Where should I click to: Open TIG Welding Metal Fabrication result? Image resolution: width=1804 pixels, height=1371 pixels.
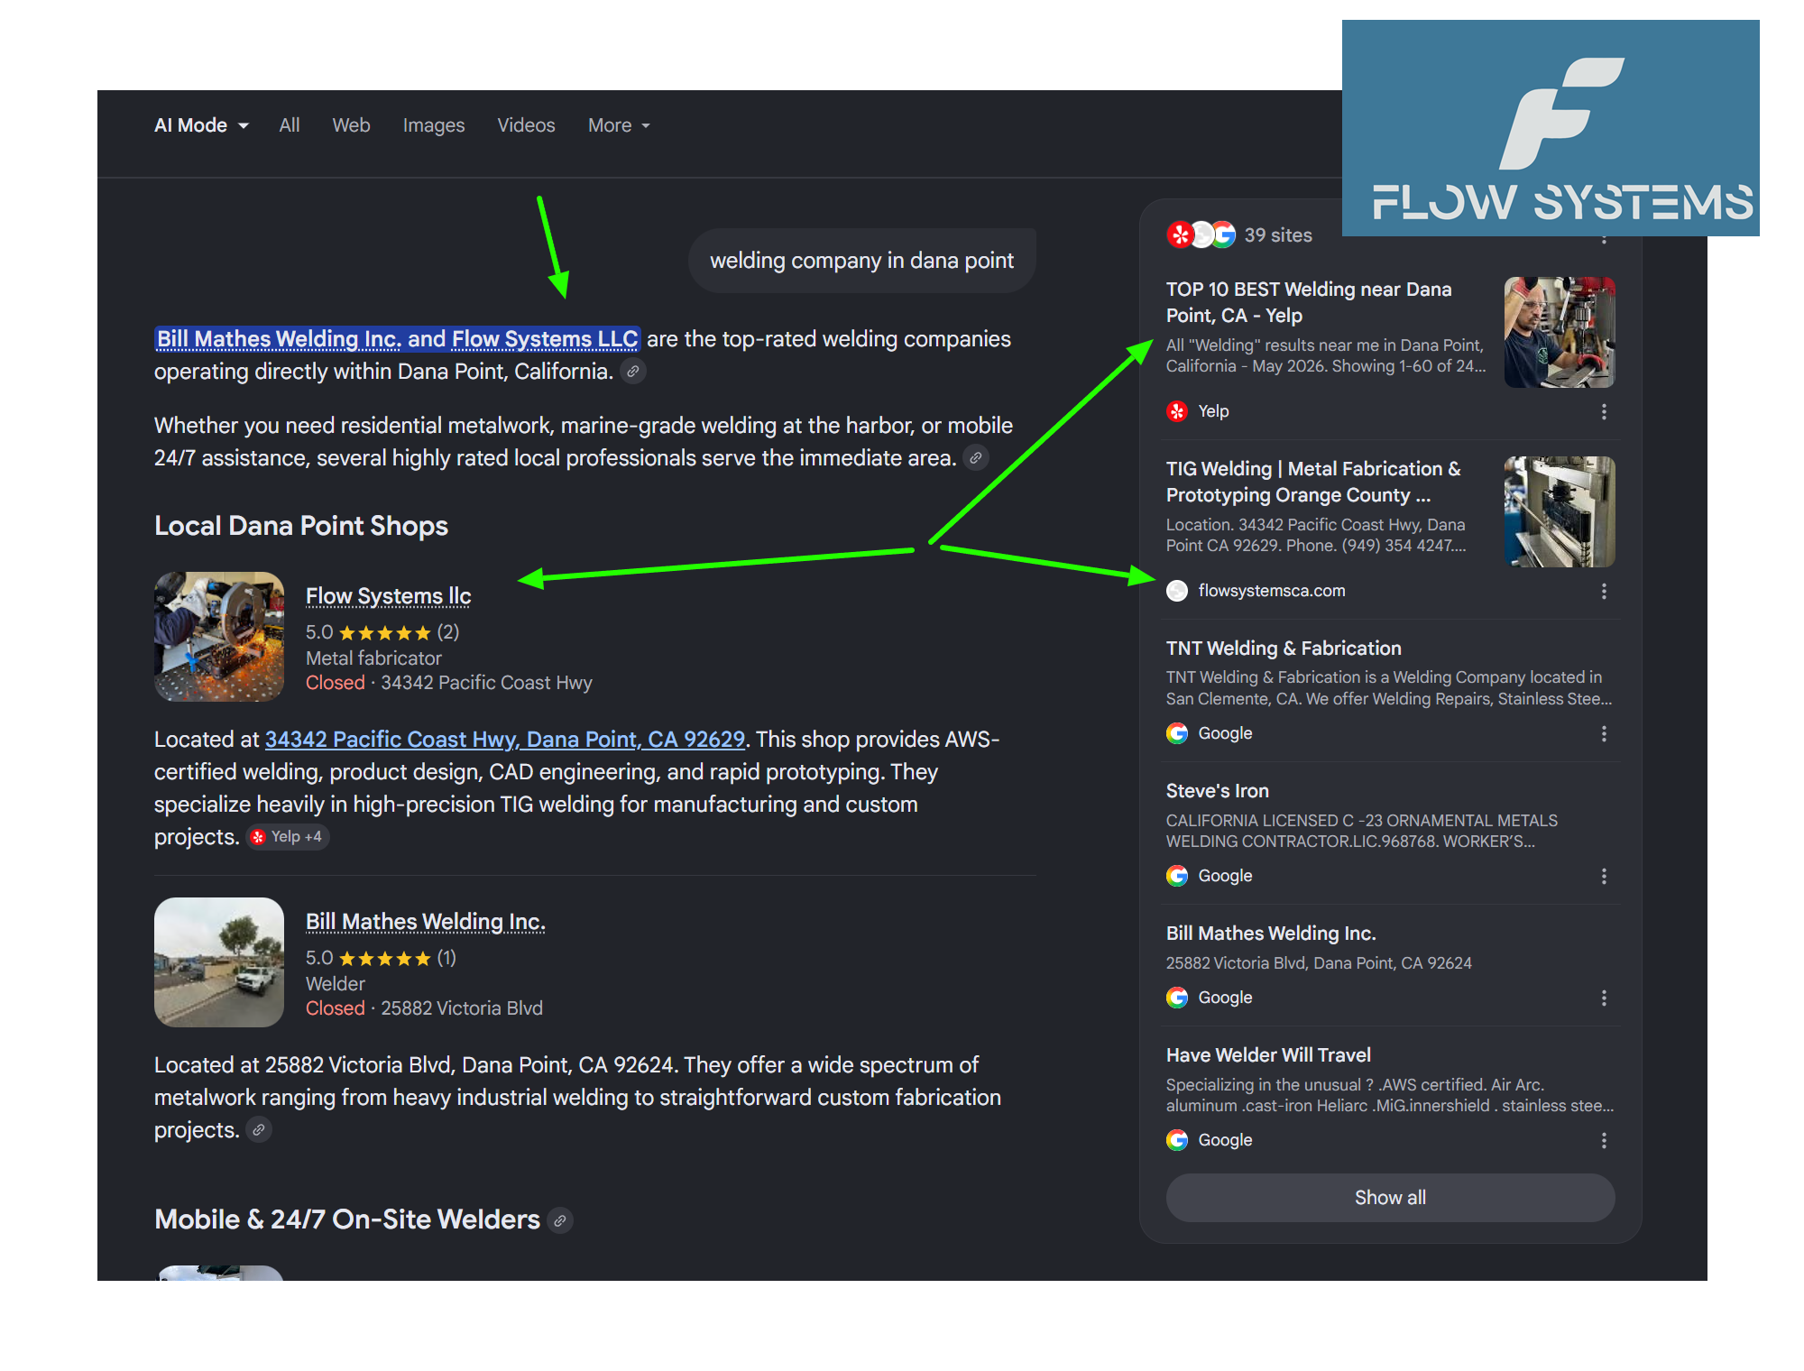1313,482
